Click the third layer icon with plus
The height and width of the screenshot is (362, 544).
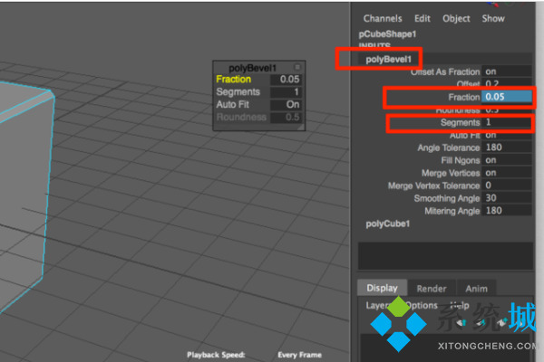(x=501, y=322)
